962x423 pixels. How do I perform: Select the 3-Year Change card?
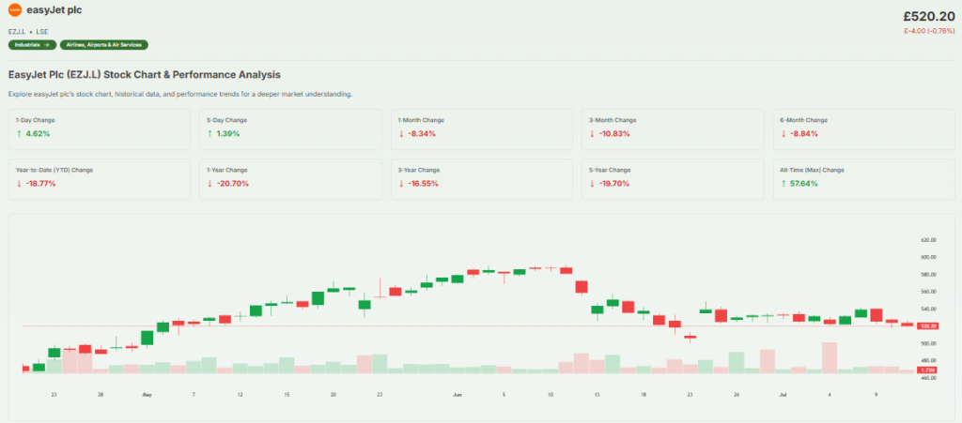click(x=481, y=178)
